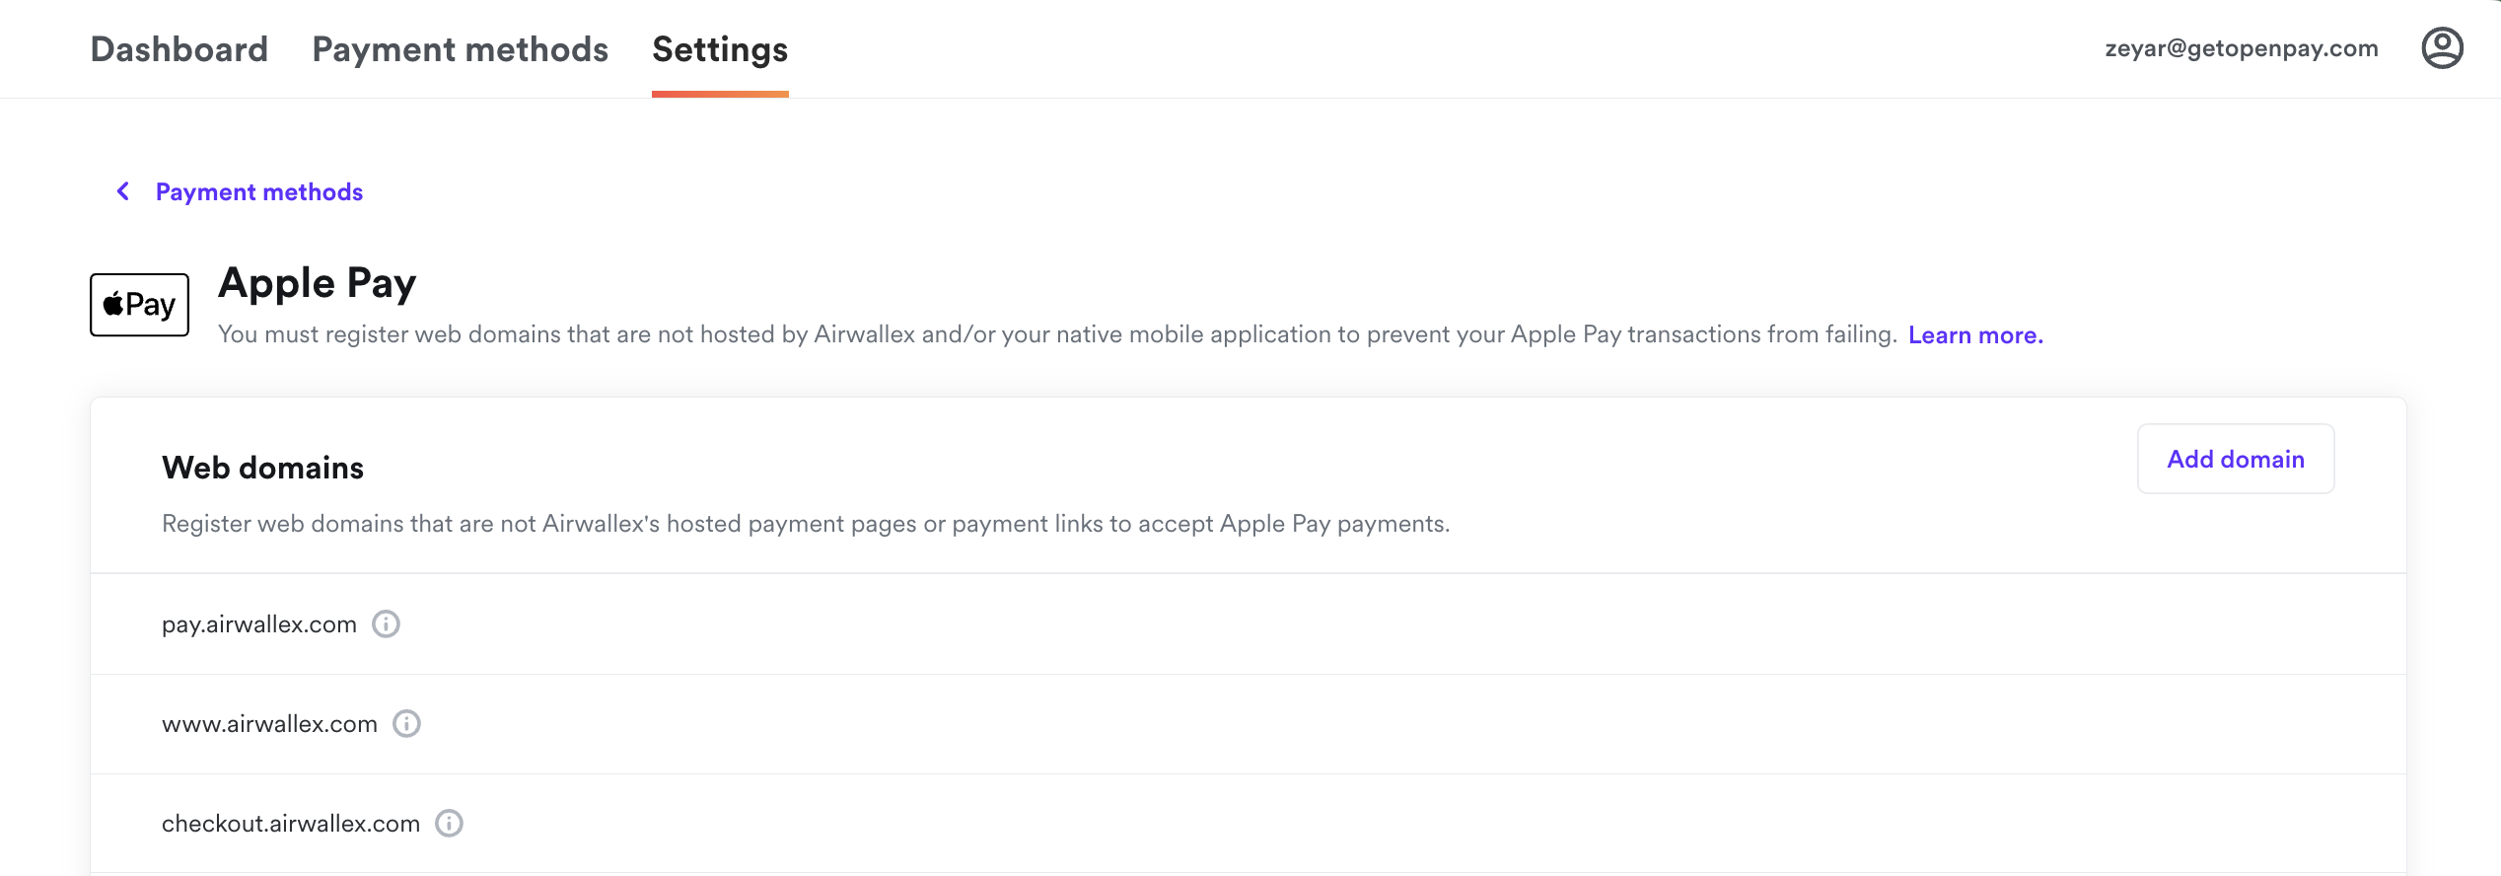Click the Add domain button

pos(2236,459)
